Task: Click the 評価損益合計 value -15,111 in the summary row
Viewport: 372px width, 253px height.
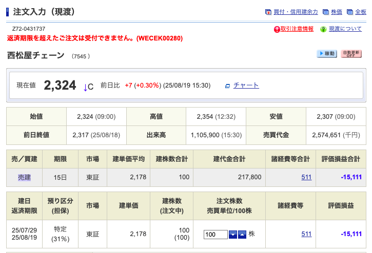Action: coord(351,177)
